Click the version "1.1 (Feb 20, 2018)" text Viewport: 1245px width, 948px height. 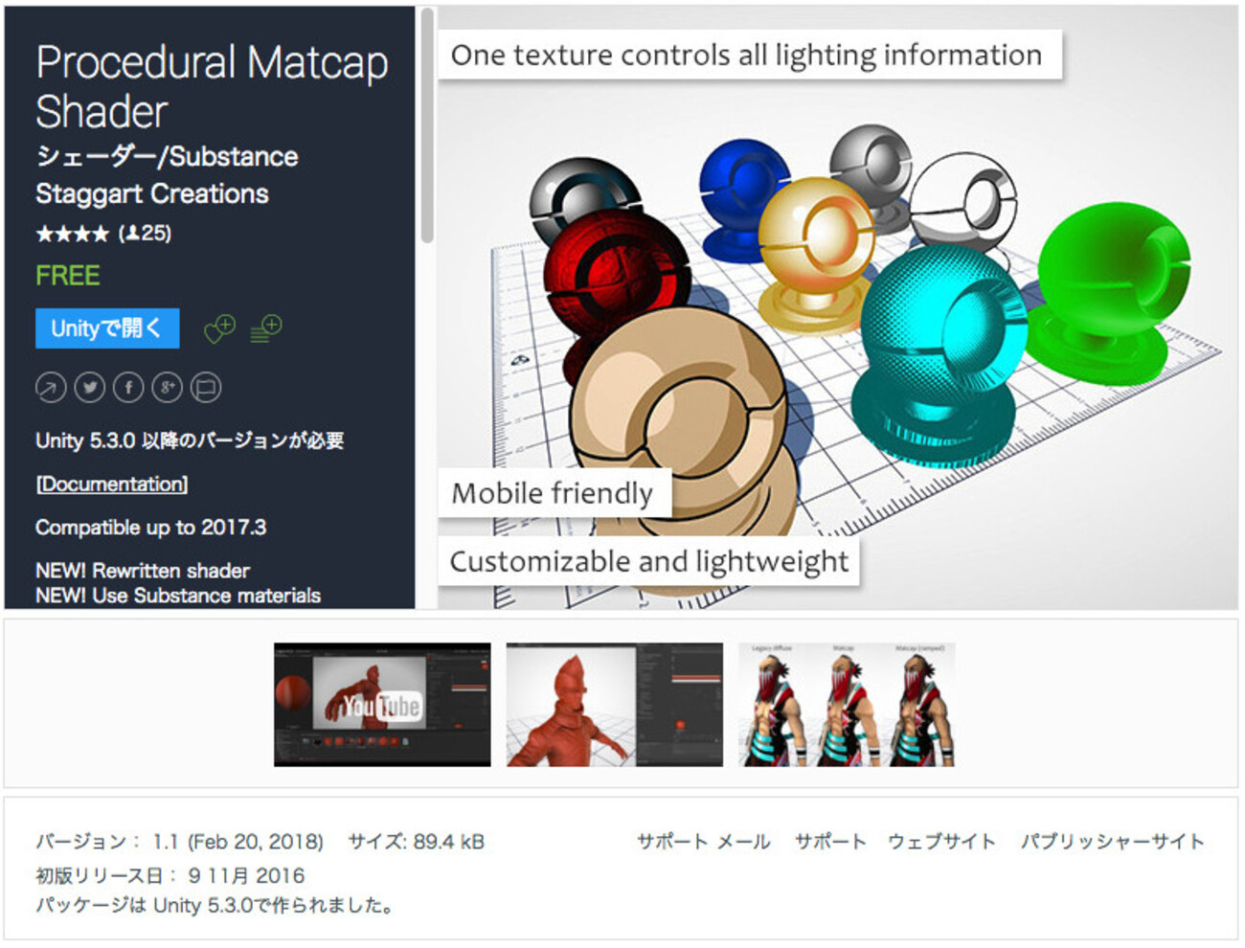point(238,842)
